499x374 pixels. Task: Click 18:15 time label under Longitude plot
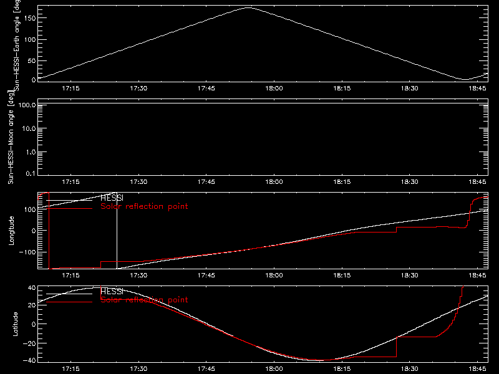pyautogui.click(x=342, y=275)
